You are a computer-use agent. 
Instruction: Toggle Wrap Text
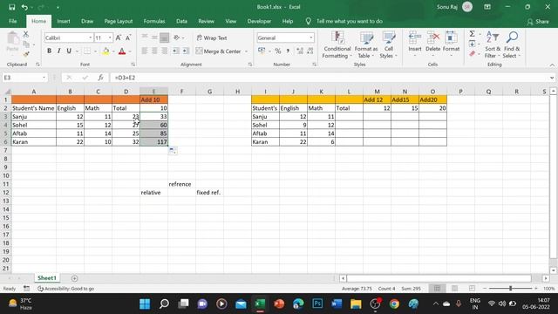pos(212,38)
